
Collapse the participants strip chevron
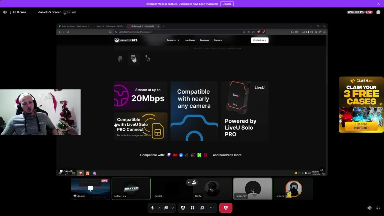coord(189,183)
